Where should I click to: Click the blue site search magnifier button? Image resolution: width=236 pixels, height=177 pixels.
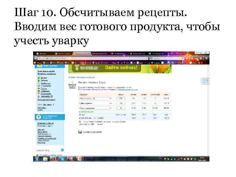coord(62,150)
